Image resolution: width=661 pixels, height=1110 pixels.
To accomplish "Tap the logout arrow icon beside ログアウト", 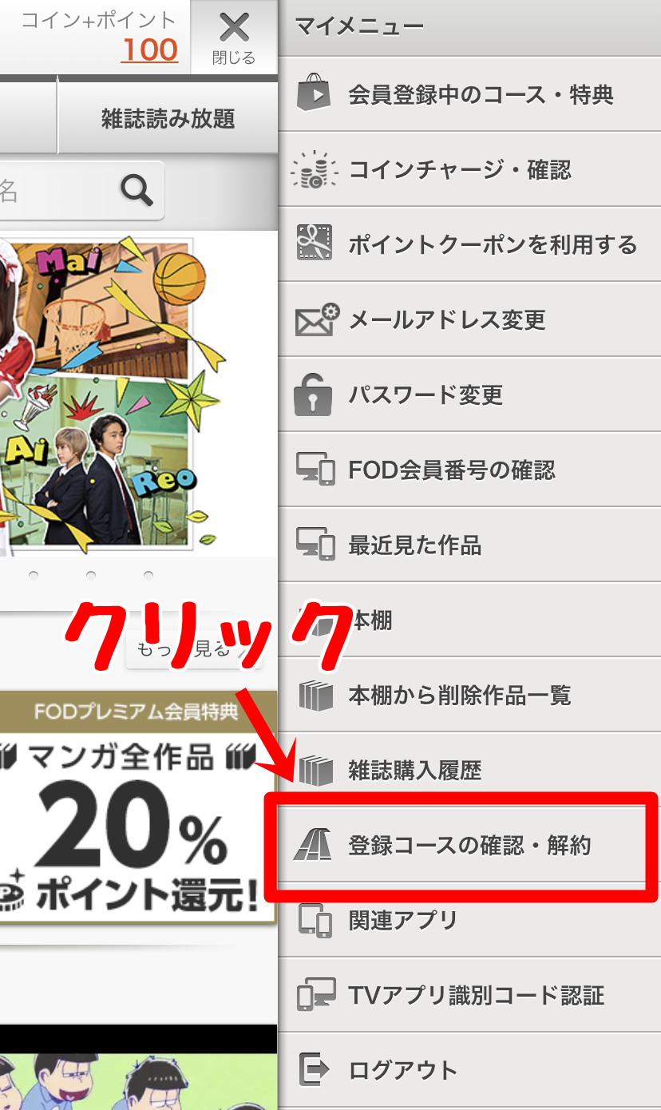I will [x=314, y=1069].
